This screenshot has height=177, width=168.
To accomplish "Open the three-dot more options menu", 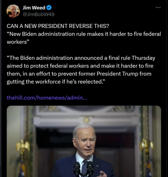I will coord(158,8).
